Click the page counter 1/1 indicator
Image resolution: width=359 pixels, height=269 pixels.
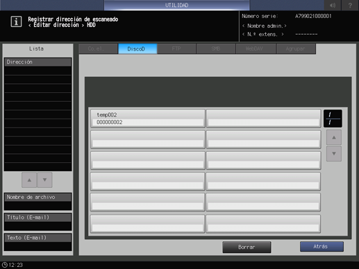[x=333, y=119]
